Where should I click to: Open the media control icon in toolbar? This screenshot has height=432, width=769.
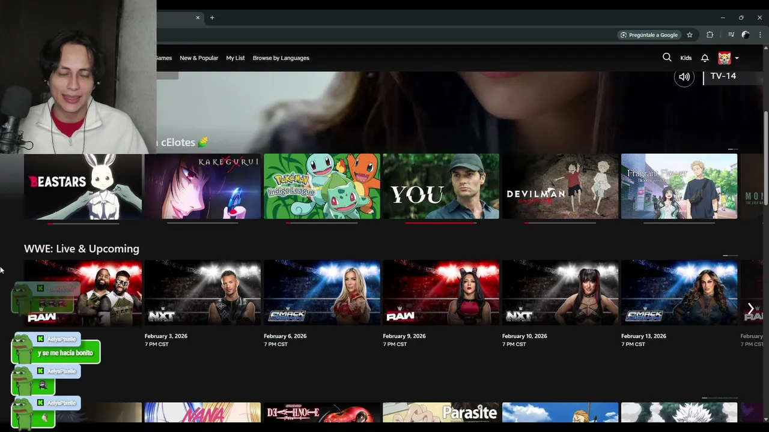coord(731,35)
